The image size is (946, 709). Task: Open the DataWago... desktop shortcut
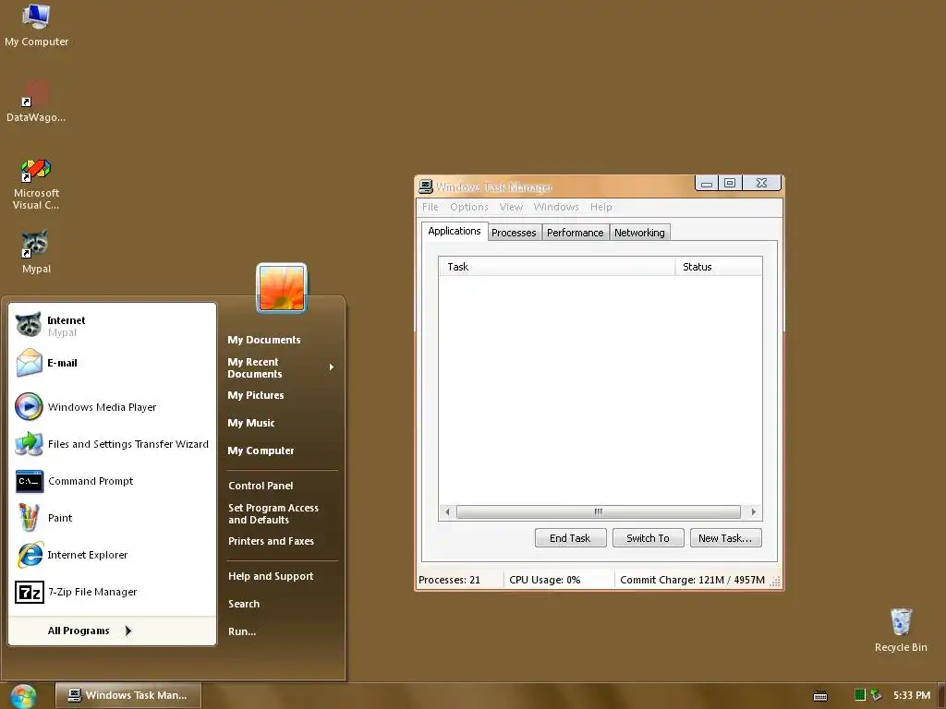(36, 102)
